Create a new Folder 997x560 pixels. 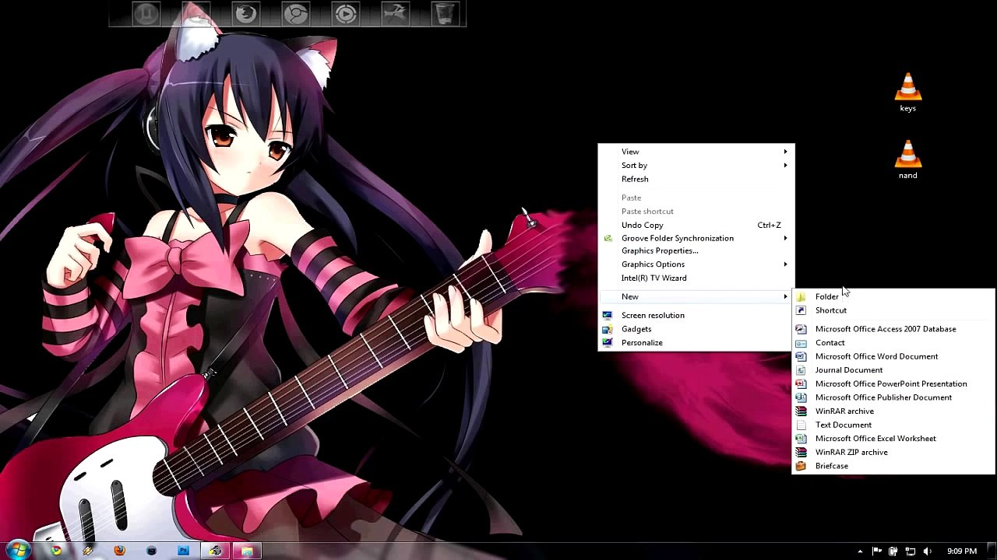pyautogui.click(x=893, y=296)
